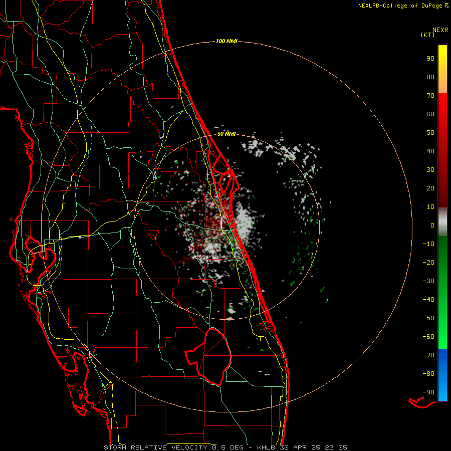The height and width of the screenshot is (451, 451).
Task: Click the 60 value on the velocity scale
Action: tap(430, 114)
